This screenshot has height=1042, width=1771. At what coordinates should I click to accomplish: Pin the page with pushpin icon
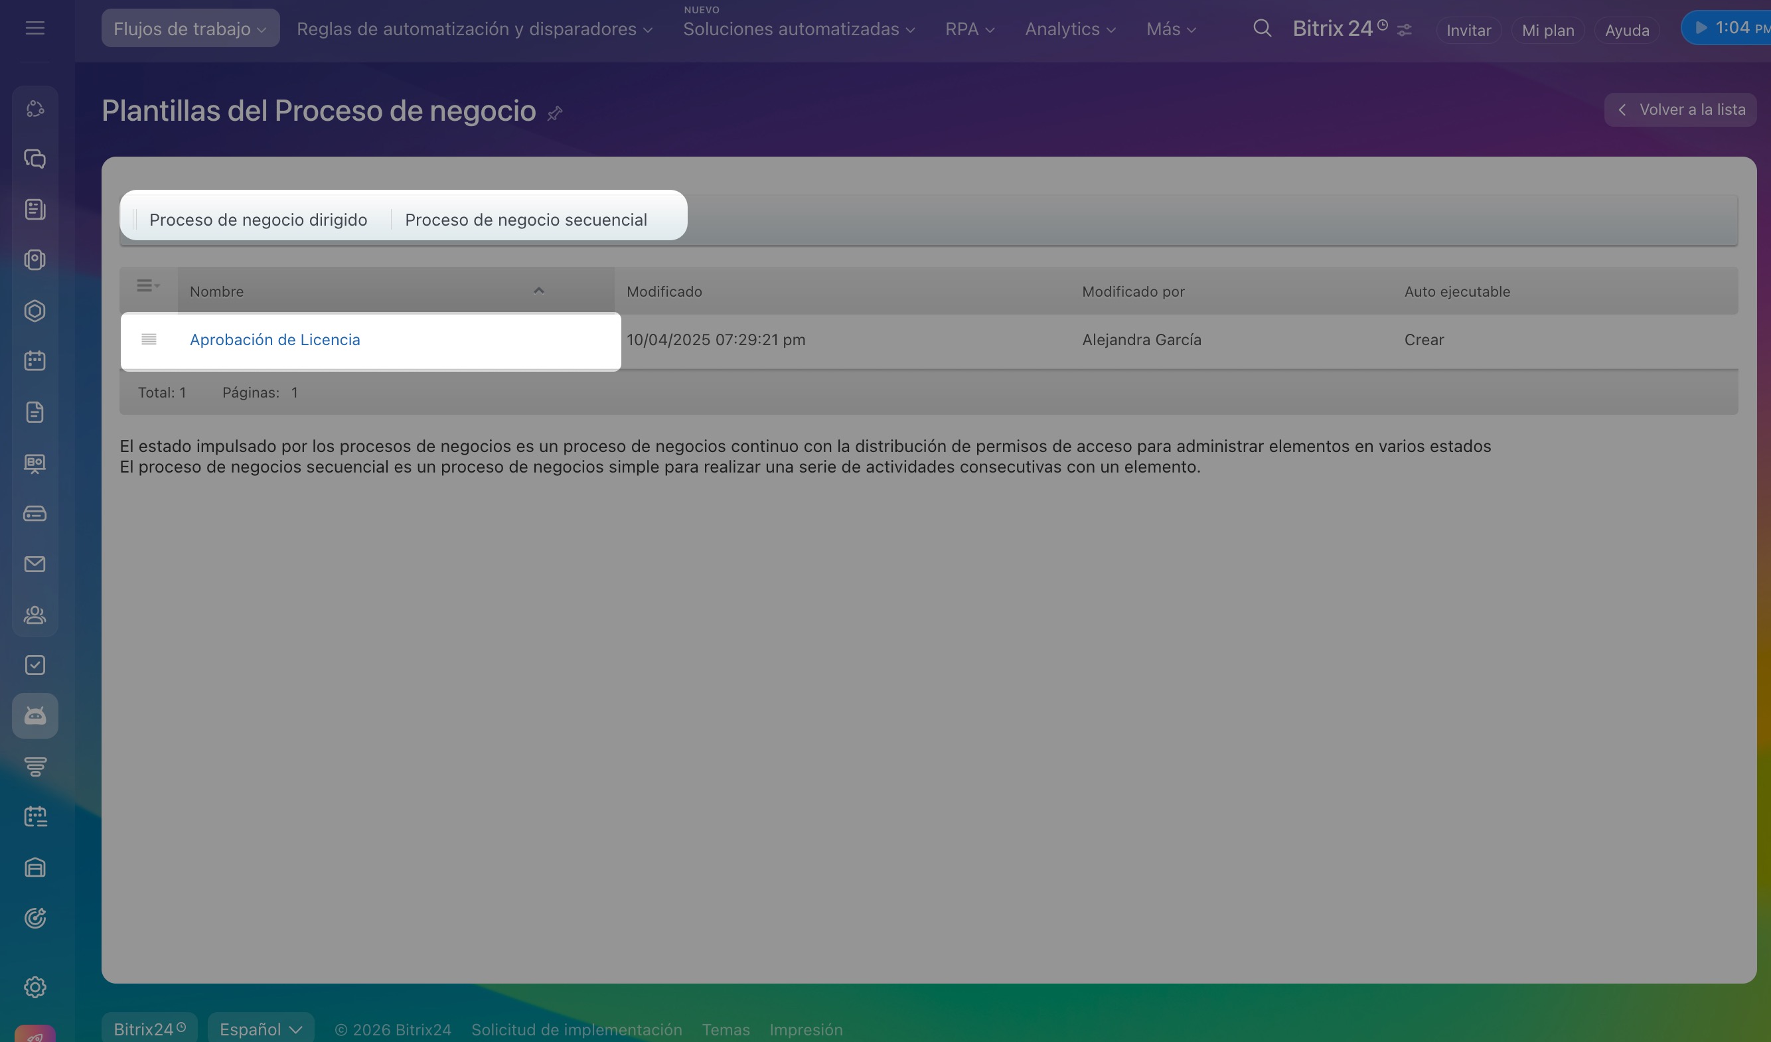point(554,113)
